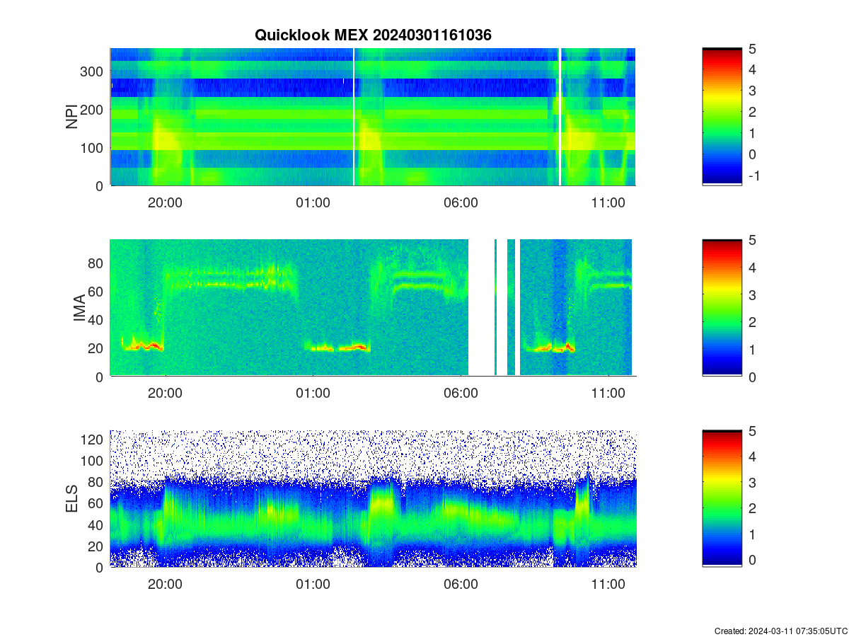Click inside the ELS spectrogram plot
The image size is (849, 637).
373,498
